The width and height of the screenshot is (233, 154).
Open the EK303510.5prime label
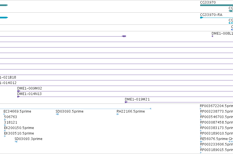point(19,133)
